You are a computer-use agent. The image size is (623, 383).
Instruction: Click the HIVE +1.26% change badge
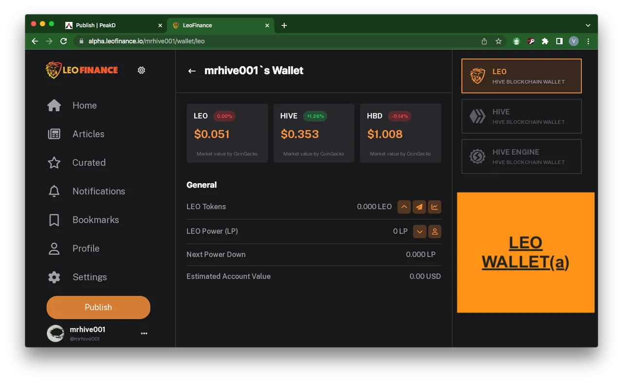315,116
